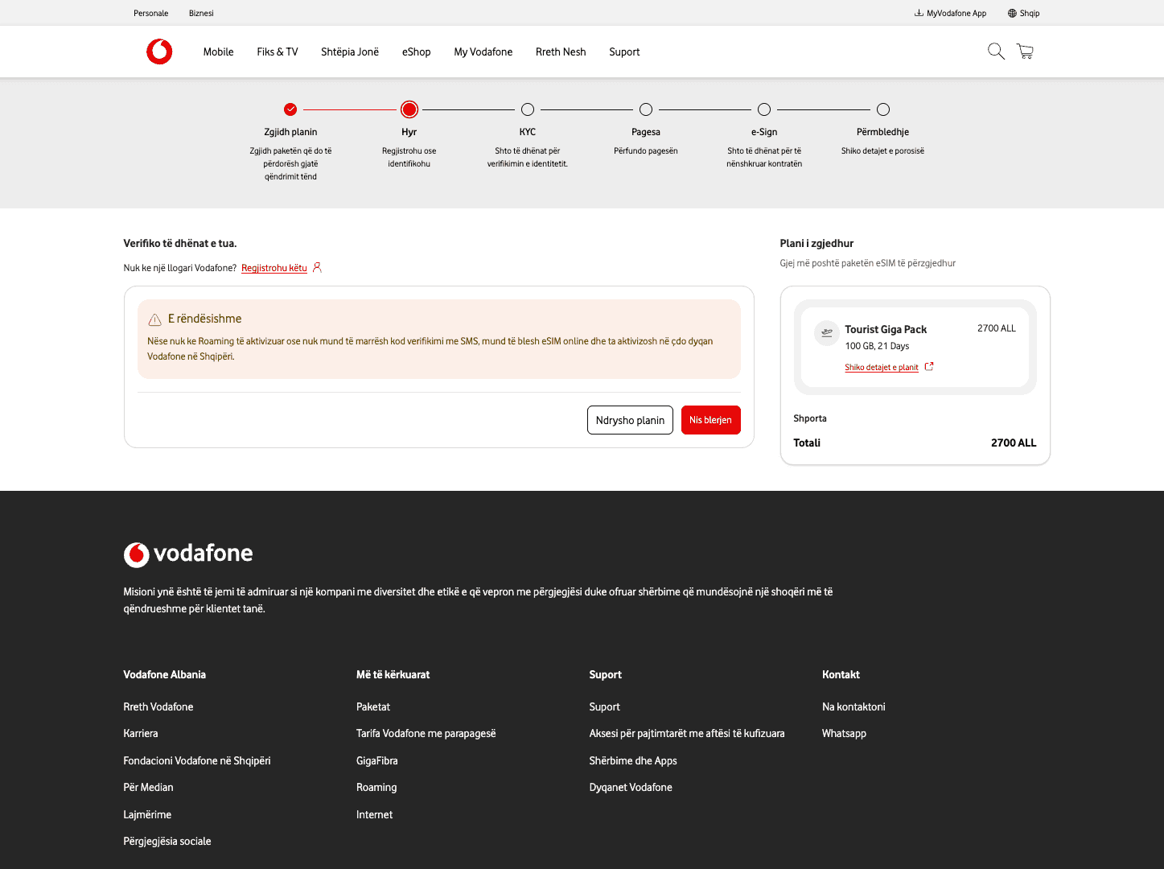
Task: Open the Lajmërime footer link
Action: click(147, 814)
